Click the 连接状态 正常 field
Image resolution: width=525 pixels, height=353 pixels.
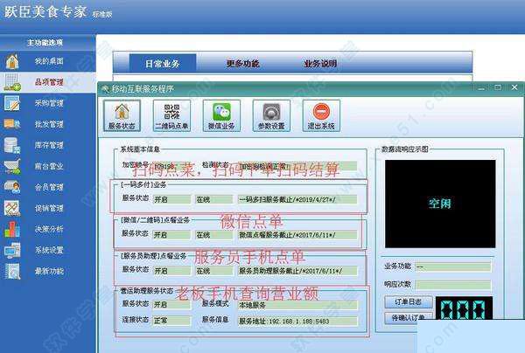click(x=171, y=321)
